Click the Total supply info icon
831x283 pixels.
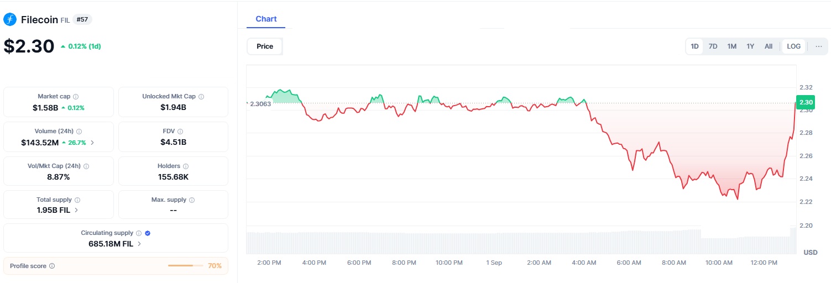pyautogui.click(x=77, y=200)
